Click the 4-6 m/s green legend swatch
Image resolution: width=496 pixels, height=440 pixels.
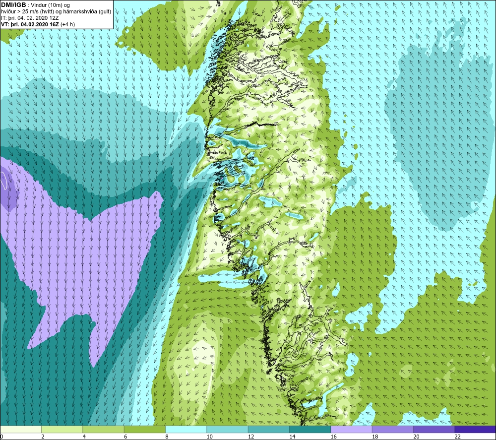pos(104,429)
